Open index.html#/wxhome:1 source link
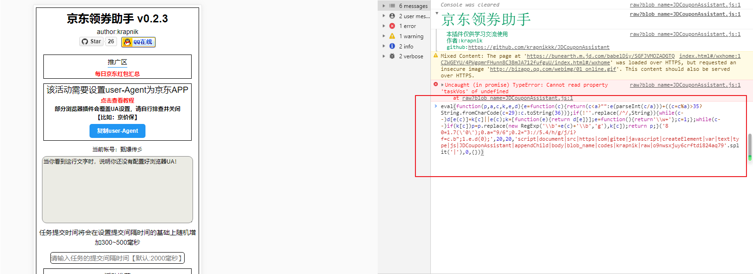 tap(710, 56)
